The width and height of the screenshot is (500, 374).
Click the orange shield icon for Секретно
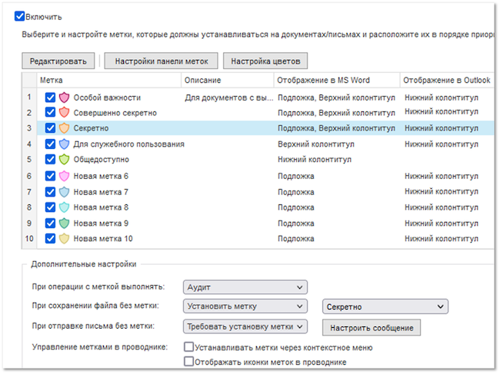64,128
